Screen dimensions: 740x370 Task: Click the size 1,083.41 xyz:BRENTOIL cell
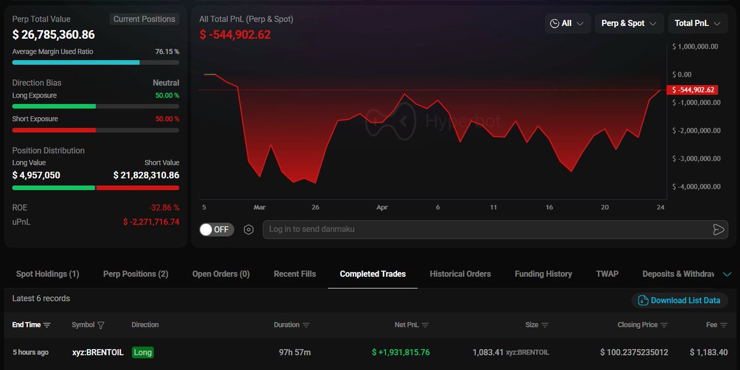coord(511,353)
